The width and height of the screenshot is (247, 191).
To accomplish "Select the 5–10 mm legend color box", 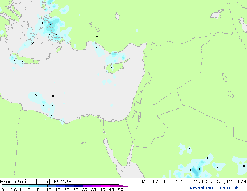I will [x=42, y=186].
